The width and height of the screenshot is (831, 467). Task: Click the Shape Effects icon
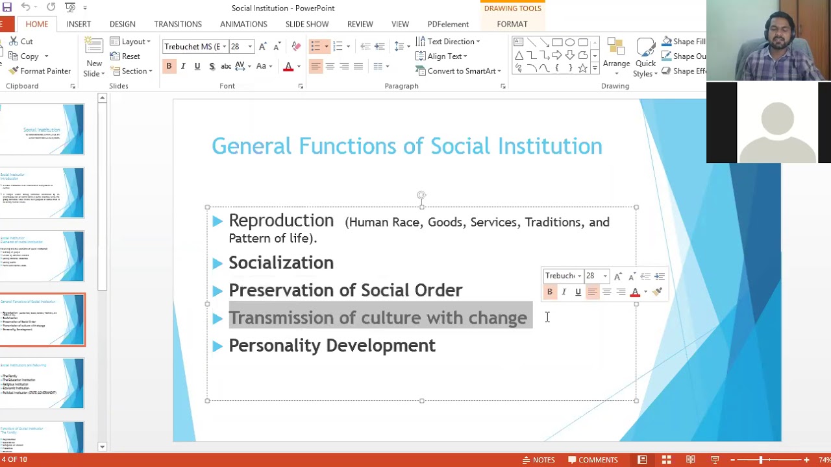(667, 71)
